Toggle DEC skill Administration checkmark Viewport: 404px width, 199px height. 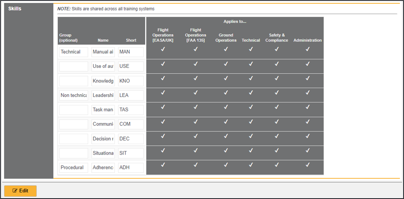click(307, 136)
